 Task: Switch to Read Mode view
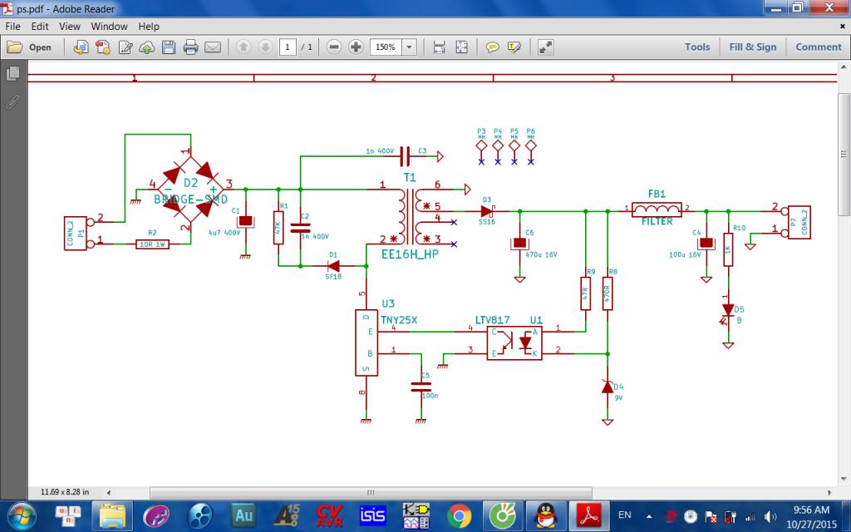(x=545, y=47)
